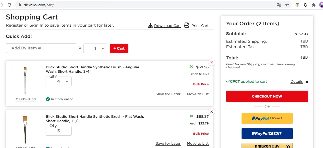
Task: Remove the Flat Wash brush from cart
Action: 211,112
